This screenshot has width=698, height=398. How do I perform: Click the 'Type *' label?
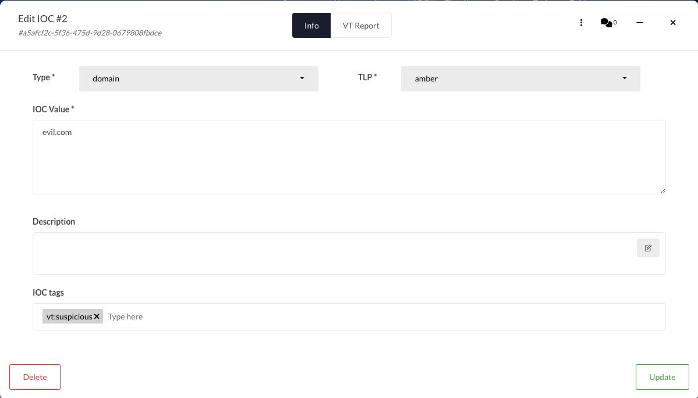44,77
